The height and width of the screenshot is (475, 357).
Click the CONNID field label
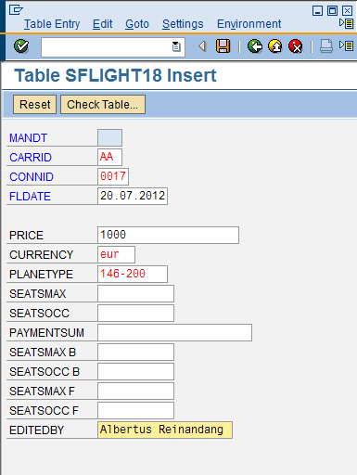32,177
